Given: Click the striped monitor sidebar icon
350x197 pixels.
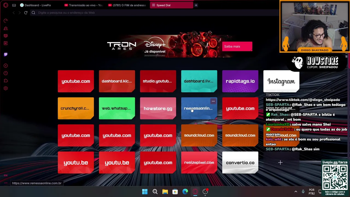Looking at the screenshot, I should (5, 36).
